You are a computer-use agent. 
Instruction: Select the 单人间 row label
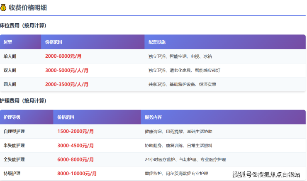10,56
